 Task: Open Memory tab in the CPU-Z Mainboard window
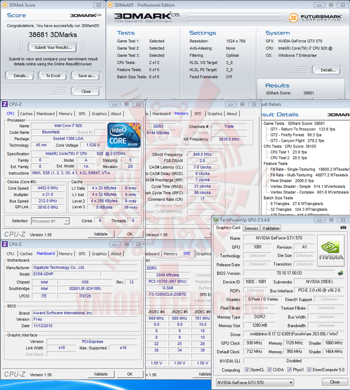66,254
